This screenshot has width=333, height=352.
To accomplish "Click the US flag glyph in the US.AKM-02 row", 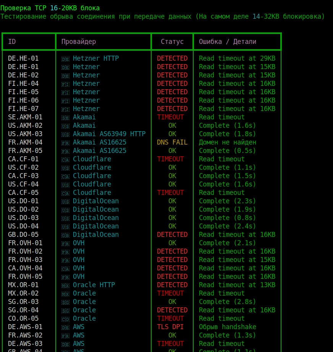I will (65, 126).
